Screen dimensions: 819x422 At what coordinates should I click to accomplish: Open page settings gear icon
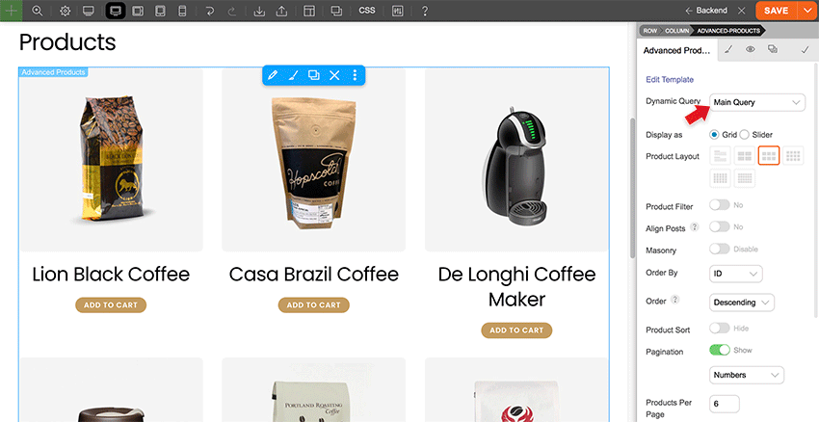tap(65, 11)
